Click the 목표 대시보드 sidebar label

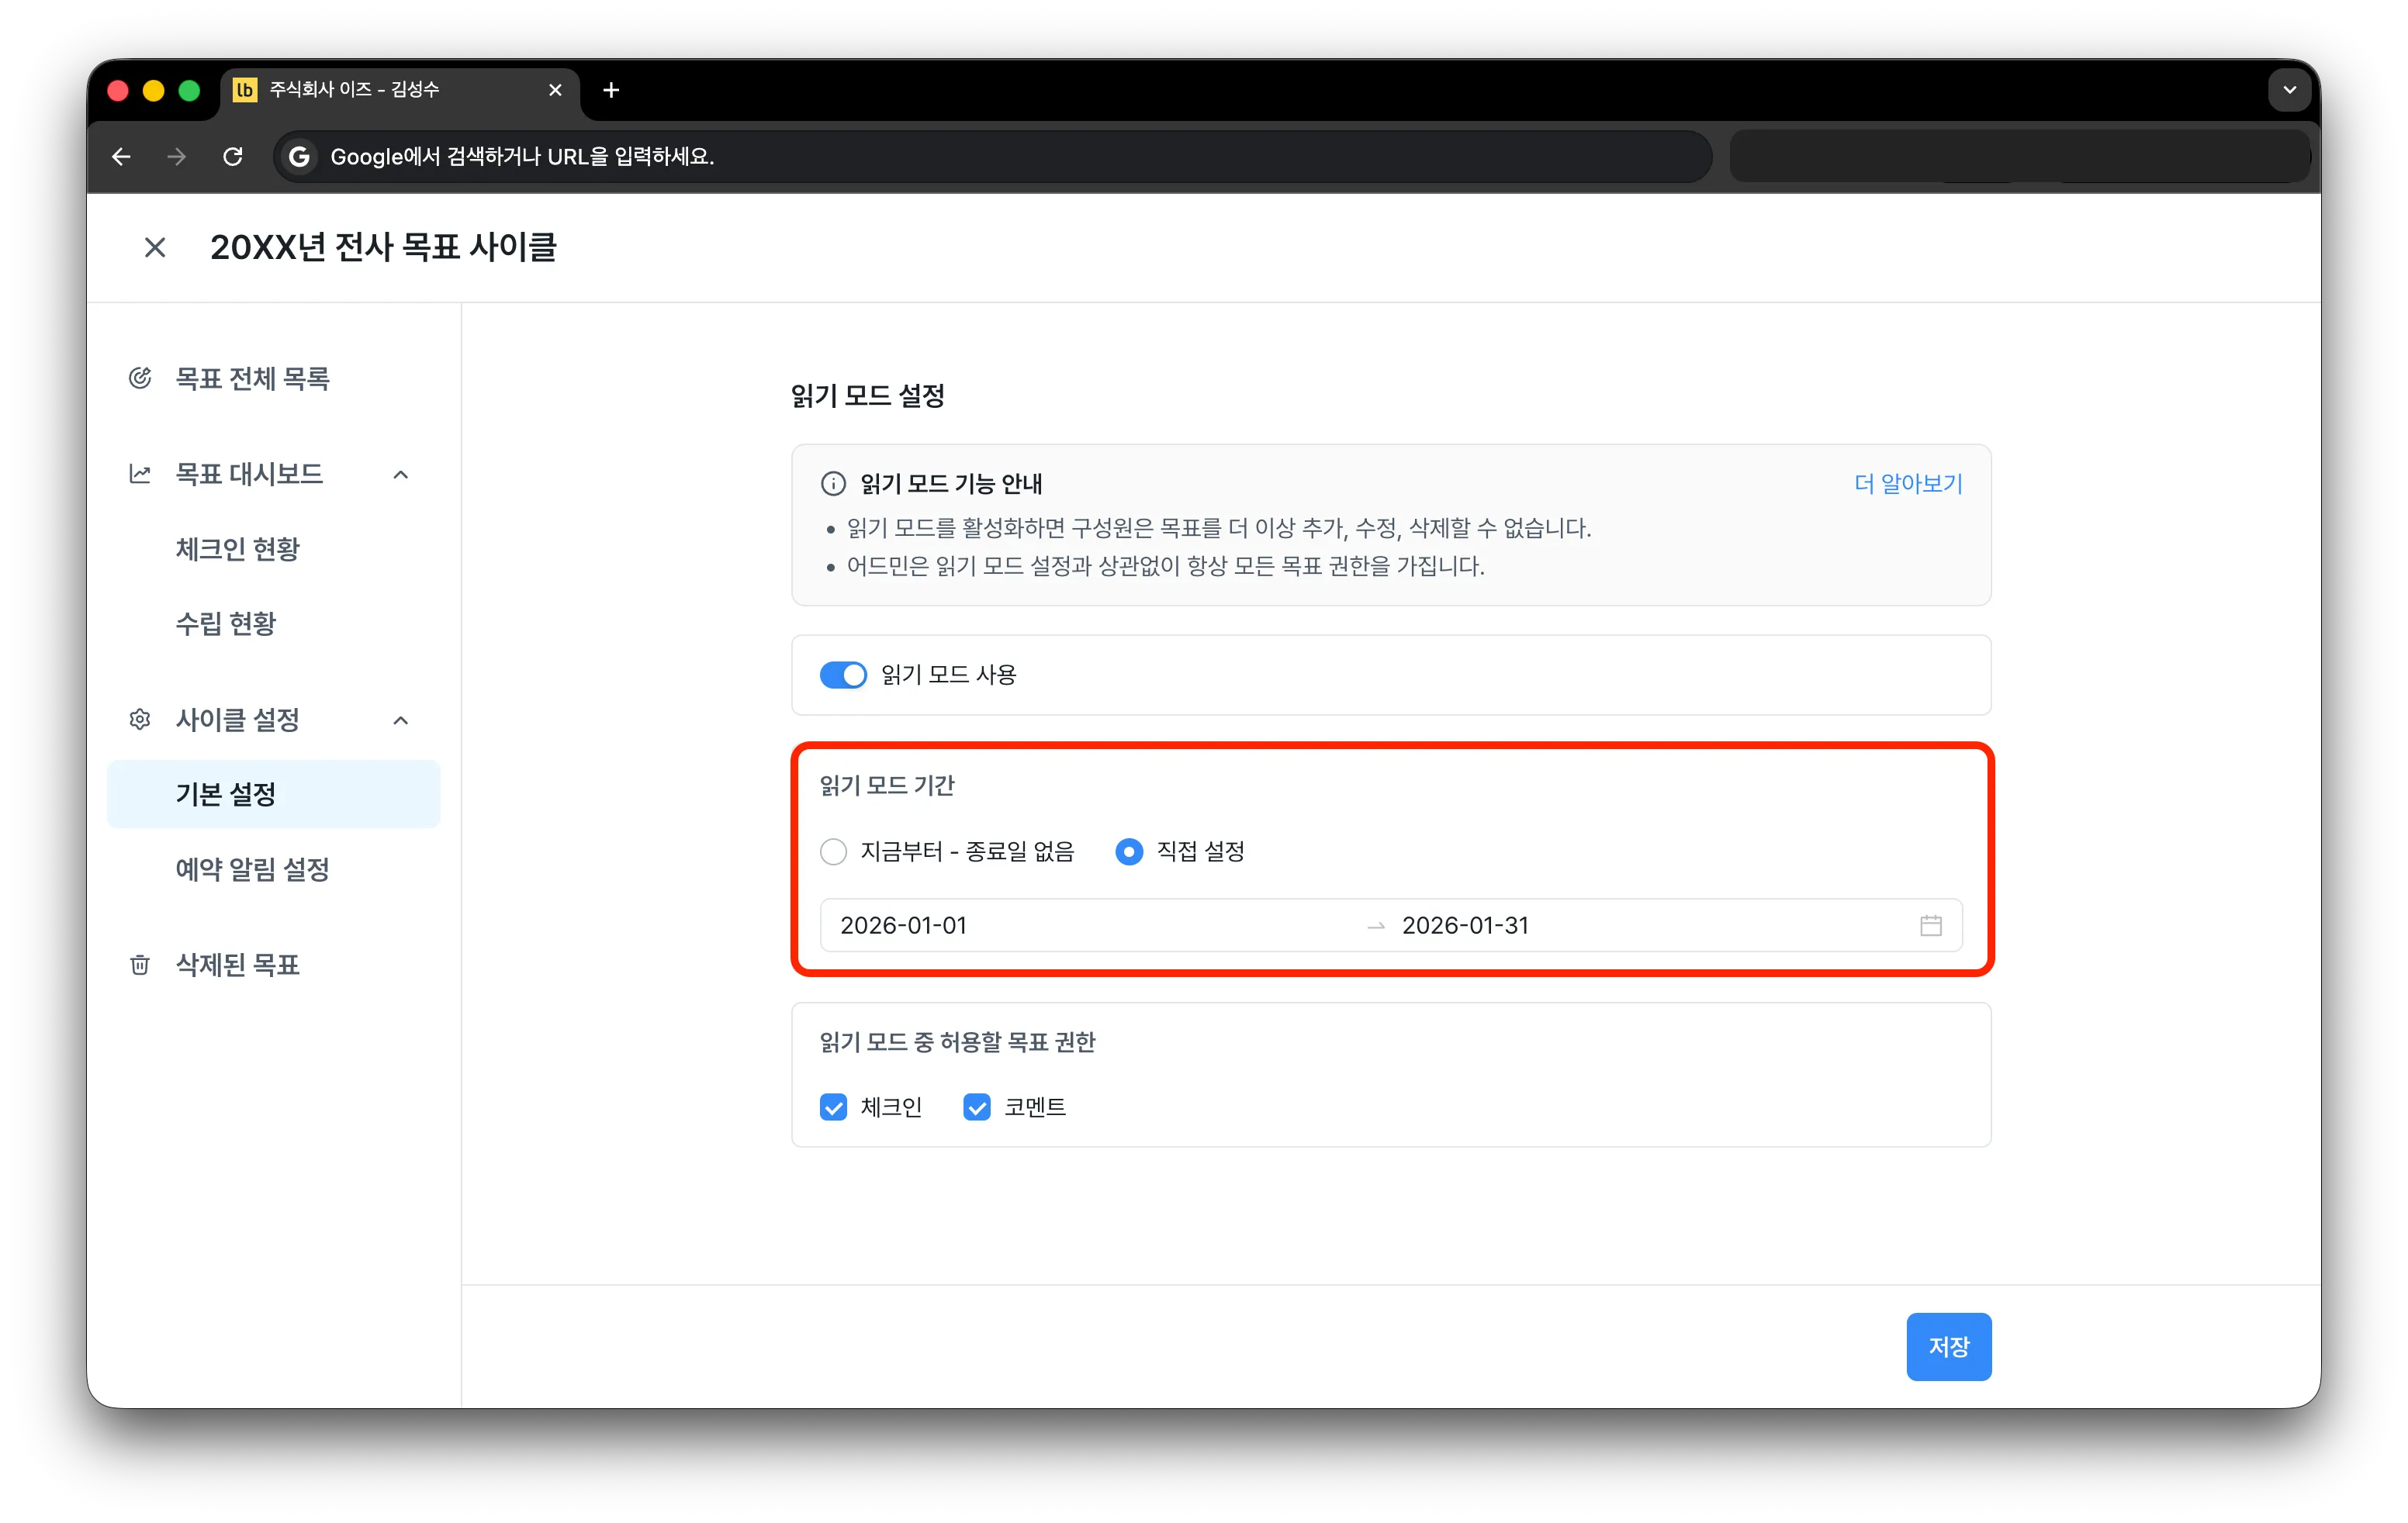point(249,474)
